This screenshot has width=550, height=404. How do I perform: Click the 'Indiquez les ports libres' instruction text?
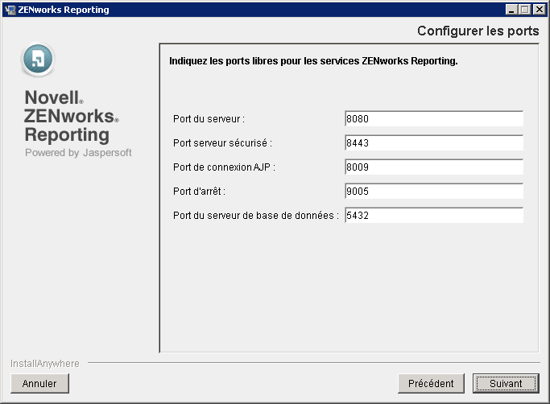[x=313, y=61]
